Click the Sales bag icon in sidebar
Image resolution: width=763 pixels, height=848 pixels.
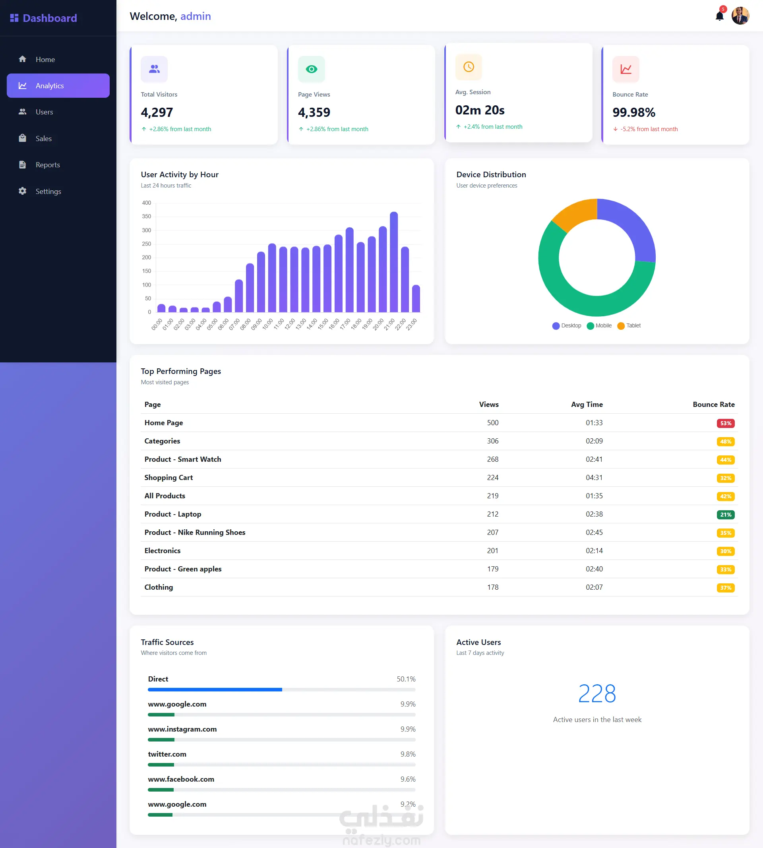tap(23, 138)
